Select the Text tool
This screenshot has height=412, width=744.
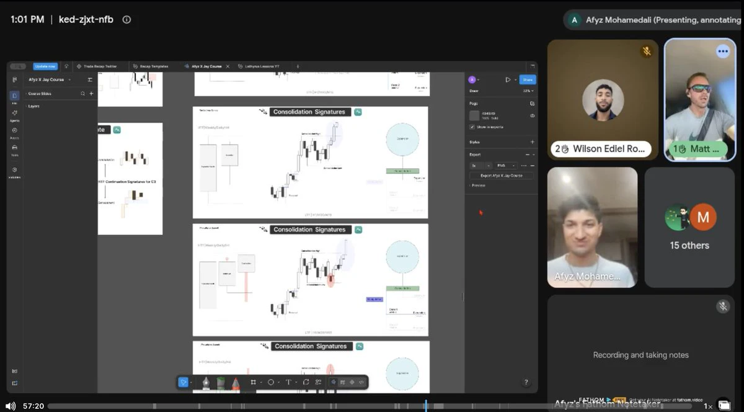[x=288, y=382]
